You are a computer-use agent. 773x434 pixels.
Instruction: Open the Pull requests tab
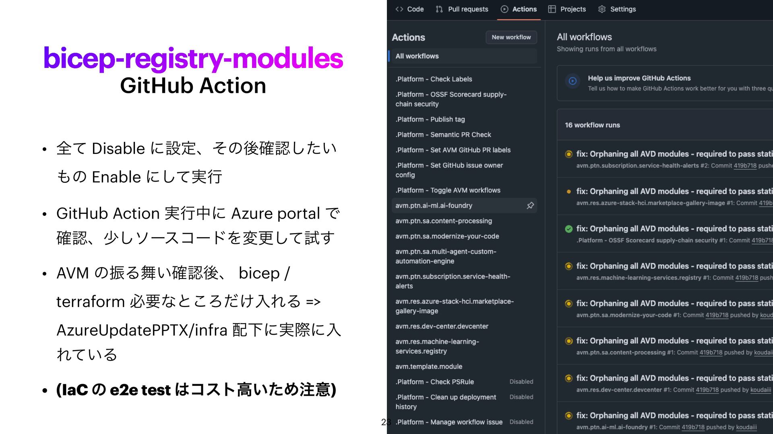[462, 9]
